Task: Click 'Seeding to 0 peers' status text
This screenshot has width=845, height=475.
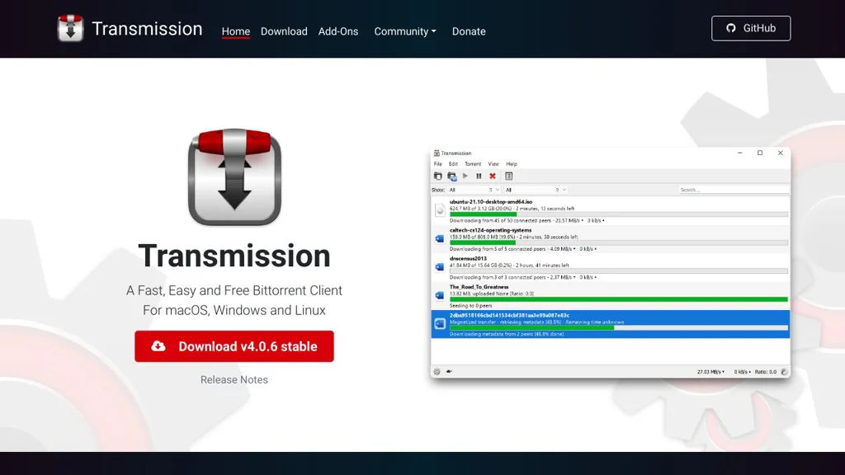Action: tap(470, 306)
